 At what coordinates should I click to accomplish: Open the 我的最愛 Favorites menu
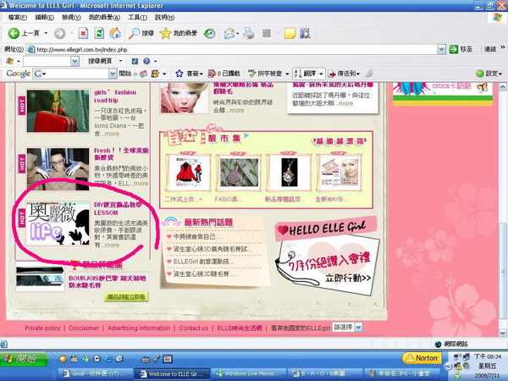104,18
